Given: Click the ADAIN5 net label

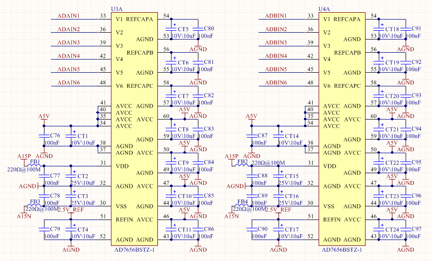Looking at the screenshot, I should coord(68,69).
